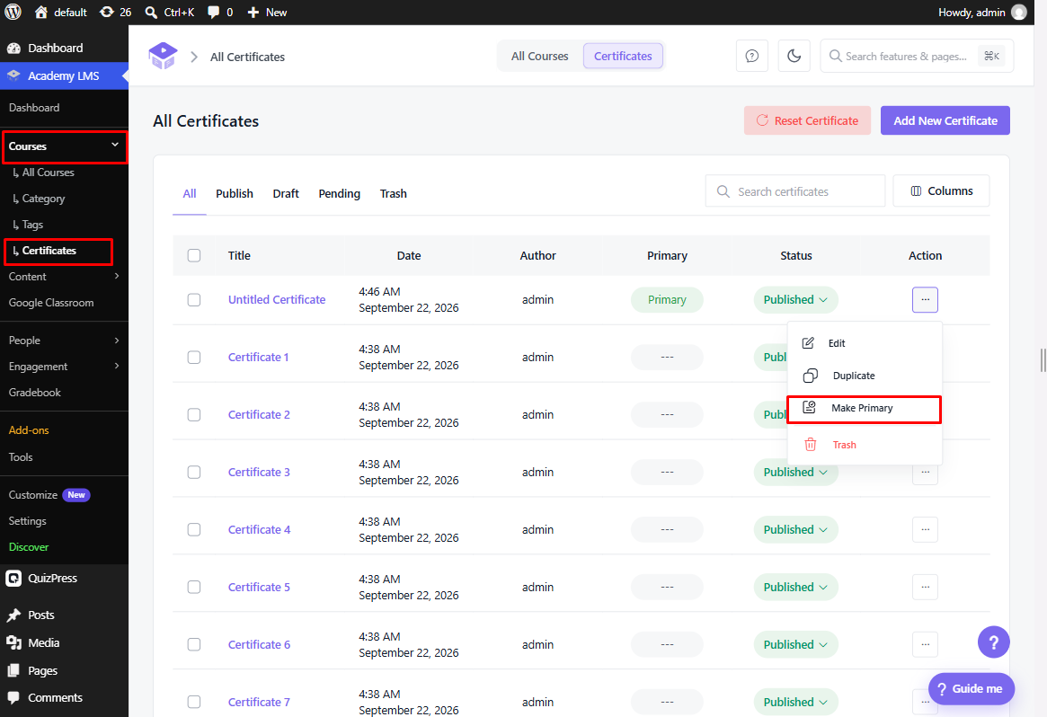Check the Certificate 1 row checkbox
Screen dimensions: 1047x717
pyautogui.click(x=194, y=358)
